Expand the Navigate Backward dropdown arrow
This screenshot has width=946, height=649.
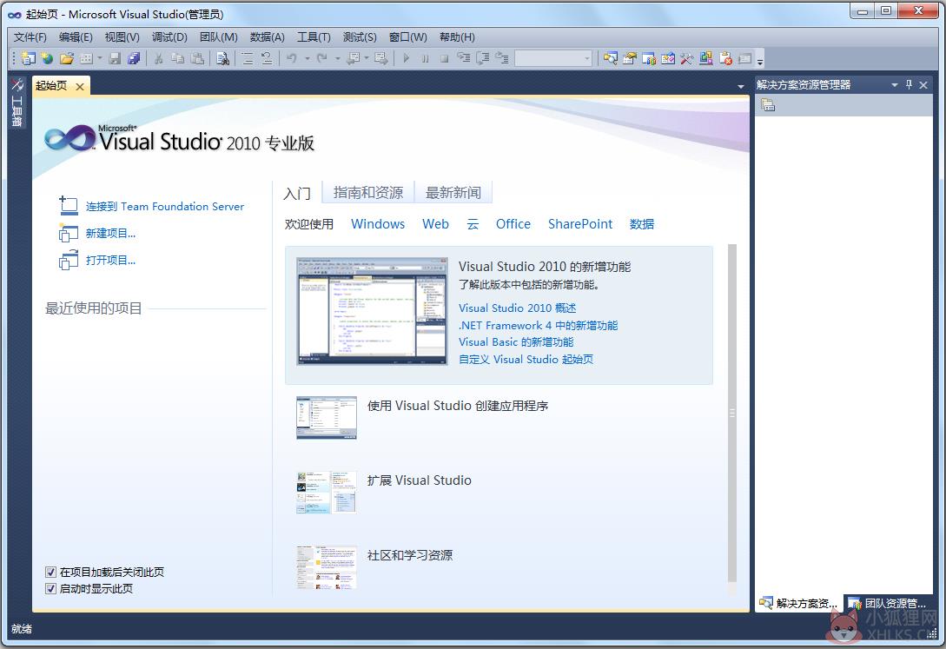[367, 58]
